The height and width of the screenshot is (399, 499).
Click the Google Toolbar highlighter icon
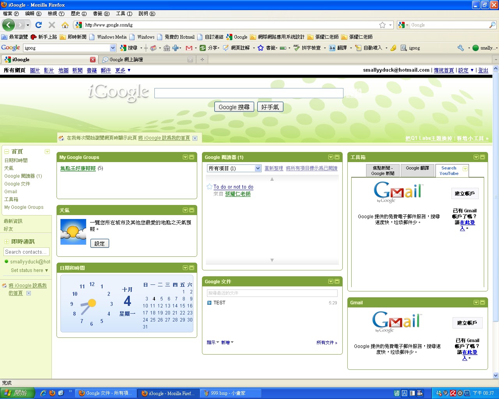393,48
